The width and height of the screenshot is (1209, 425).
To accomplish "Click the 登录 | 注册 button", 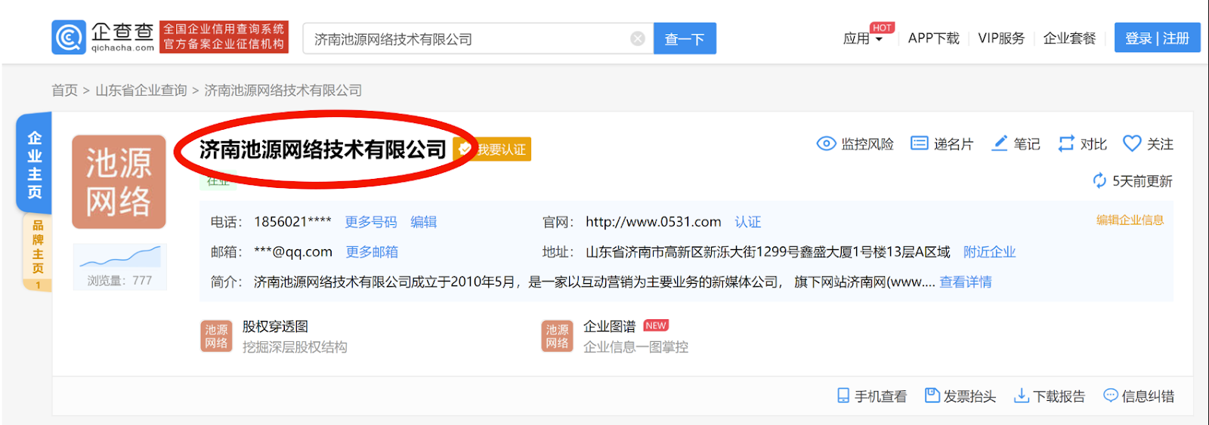I will point(1157,38).
